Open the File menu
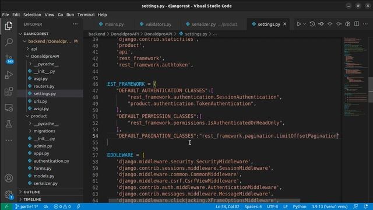The width and height of the screenshot is (373, 210). (x=5, y=15)
